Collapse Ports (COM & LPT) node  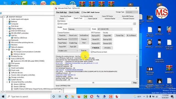(7, 59)
